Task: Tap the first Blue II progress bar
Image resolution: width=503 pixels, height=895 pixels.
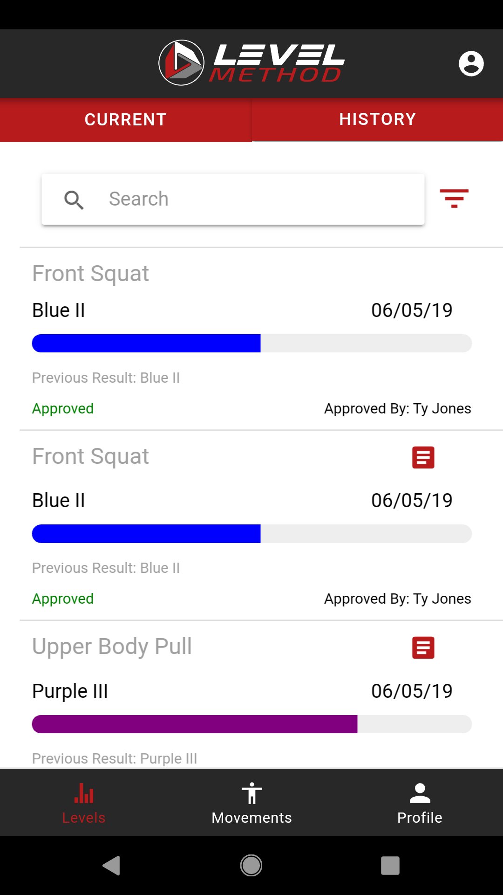Action: click(251, 343)
